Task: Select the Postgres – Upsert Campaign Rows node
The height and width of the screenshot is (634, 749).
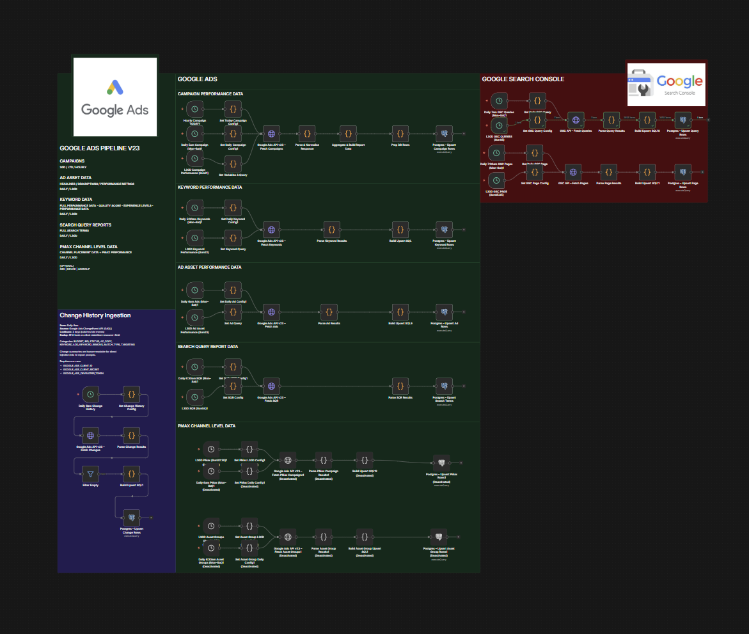Action: tap(444, 133)
